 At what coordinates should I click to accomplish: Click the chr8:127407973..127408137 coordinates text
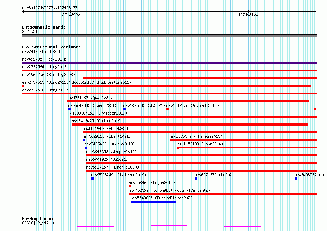[x=50, y=8]
